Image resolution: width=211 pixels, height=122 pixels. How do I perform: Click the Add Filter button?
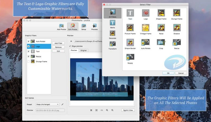pos(58,43)
